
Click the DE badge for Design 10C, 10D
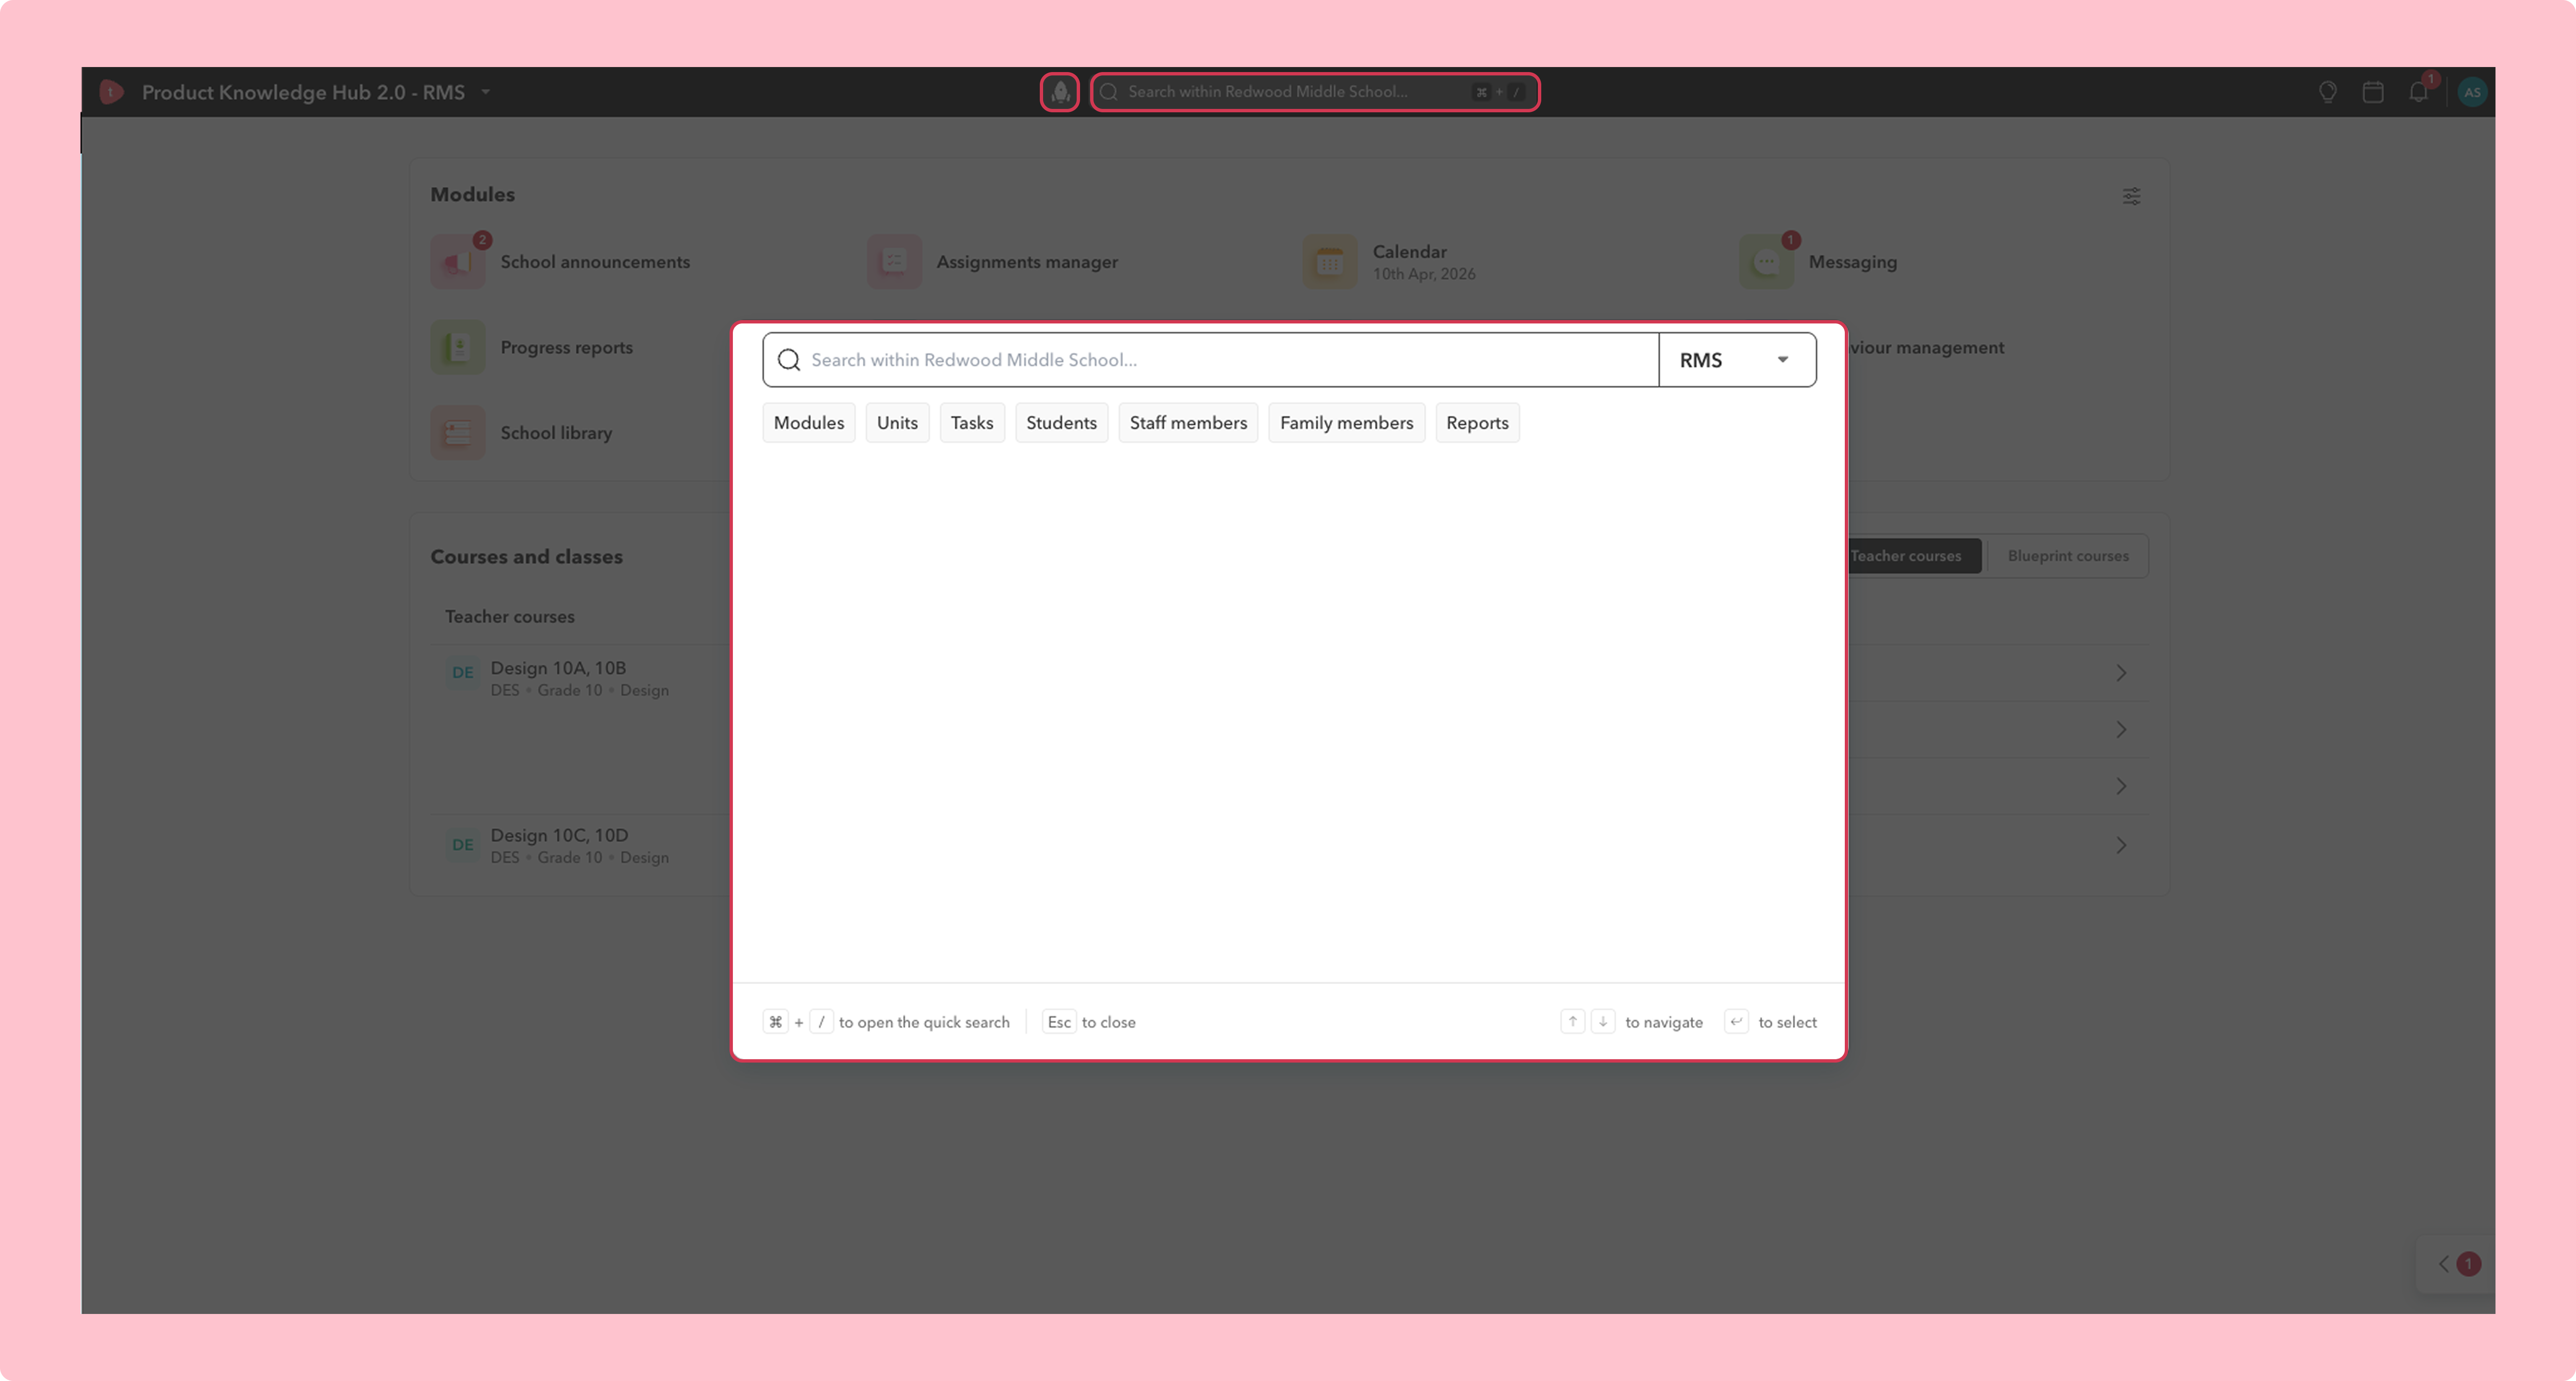(463, 846)
